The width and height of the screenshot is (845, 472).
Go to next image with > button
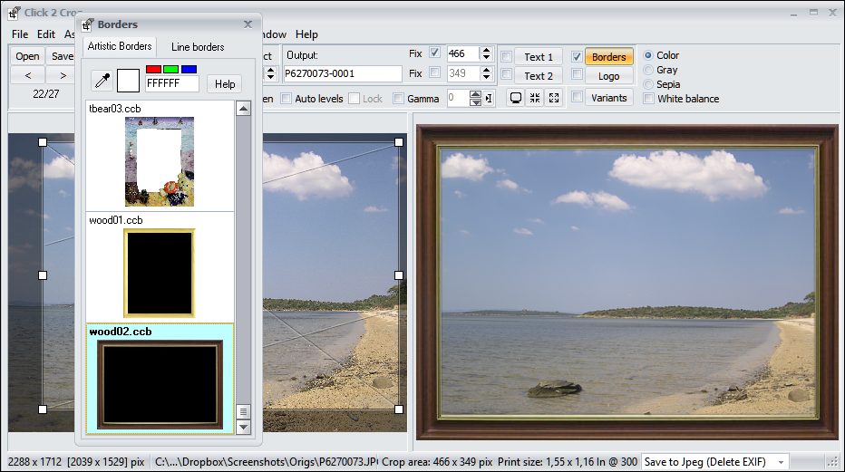click(63, 75)
